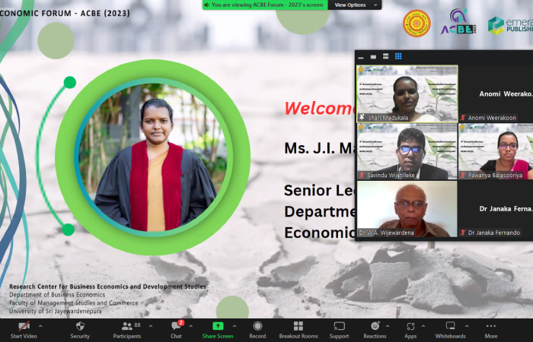533x342 pixels.
Task: Open Whiteboards from the toolbar
Action: coord(450,326)
